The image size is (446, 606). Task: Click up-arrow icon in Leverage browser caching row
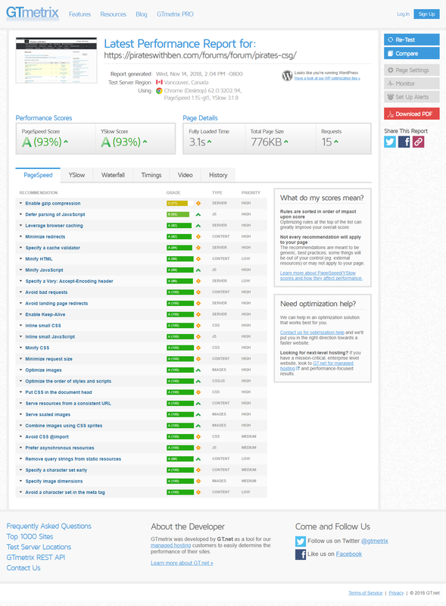tap(198, 226)
